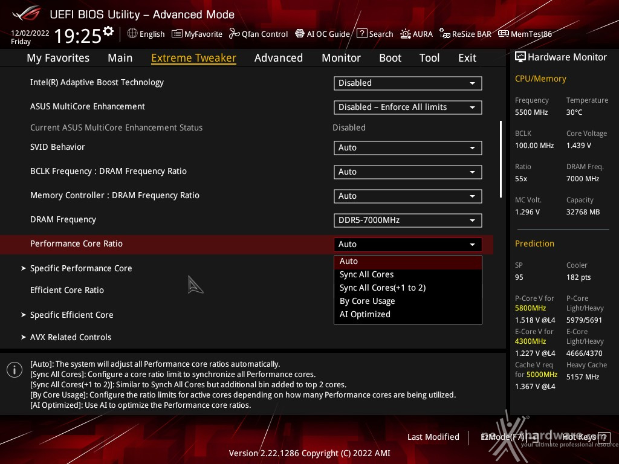Choose Auto in the dropdown list
The height and width of the screenshot is (464, 619).
pos(408,261)
